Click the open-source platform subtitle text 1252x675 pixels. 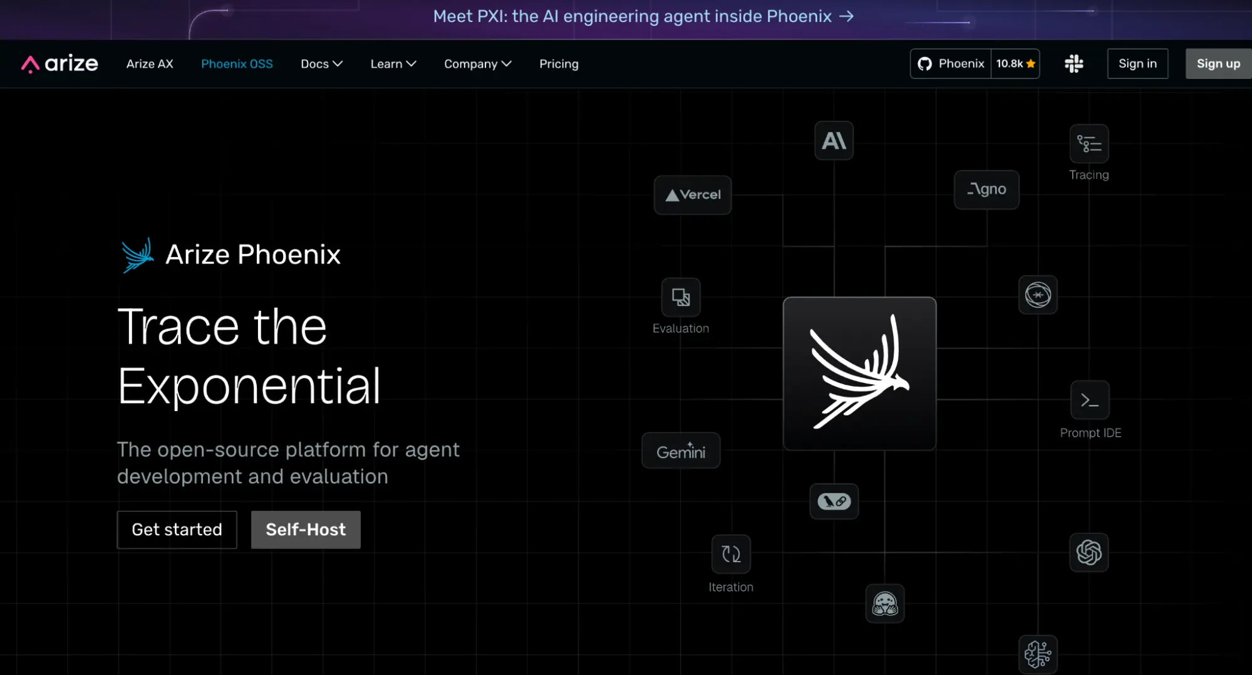[x=288, y=463]
